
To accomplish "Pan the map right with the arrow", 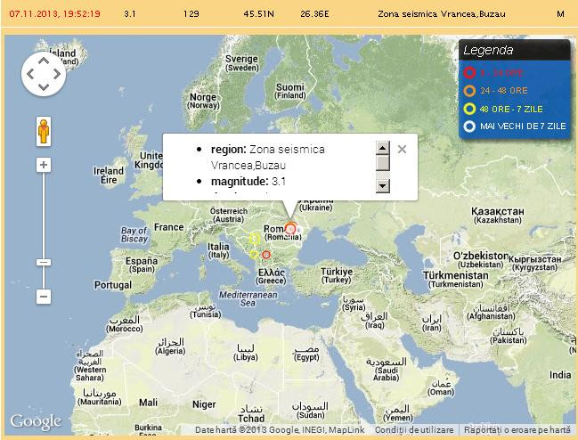I will (x=56, y=76).
